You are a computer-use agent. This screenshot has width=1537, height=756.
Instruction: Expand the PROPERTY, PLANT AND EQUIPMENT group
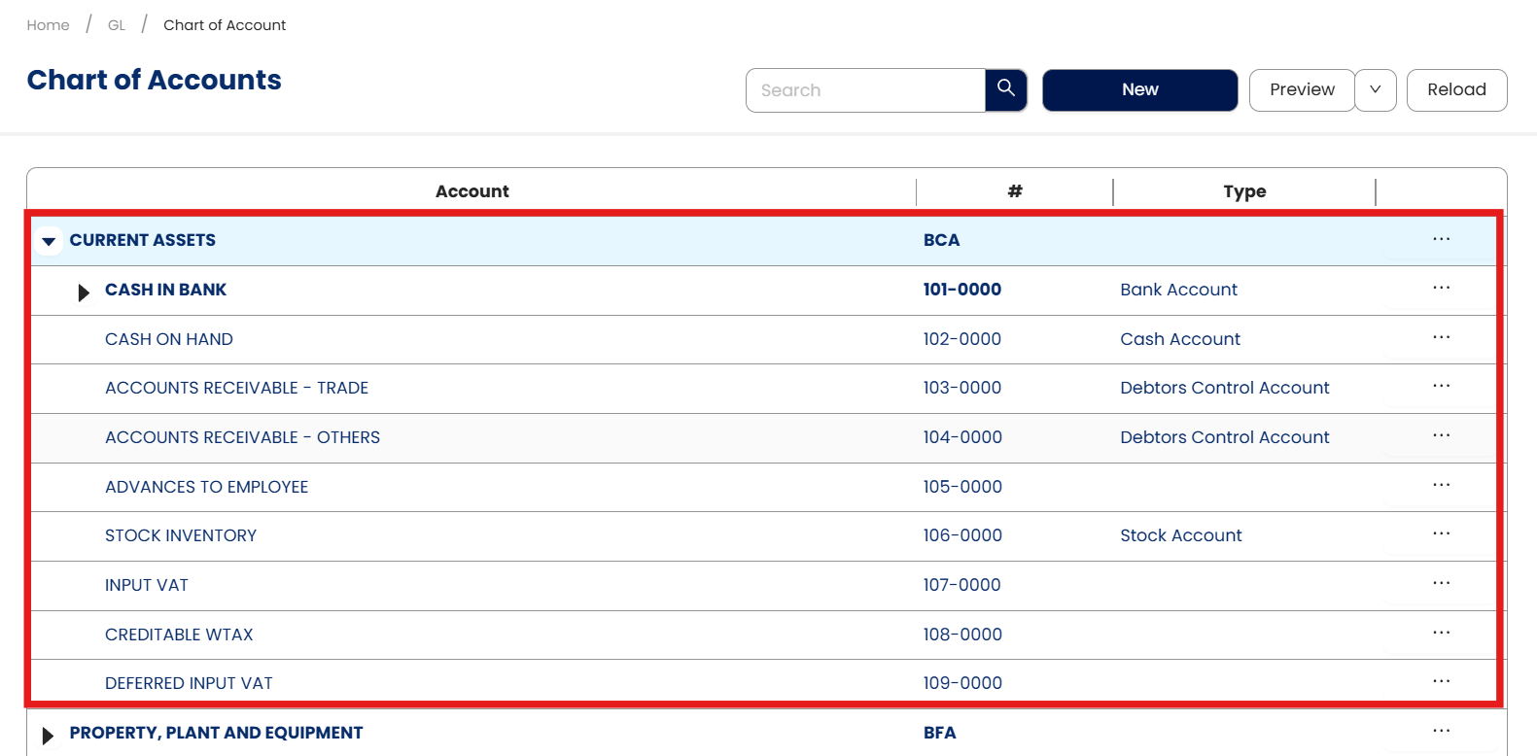(x=48, y=735)
